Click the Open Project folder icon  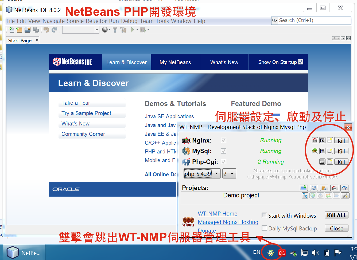[28, 30]
